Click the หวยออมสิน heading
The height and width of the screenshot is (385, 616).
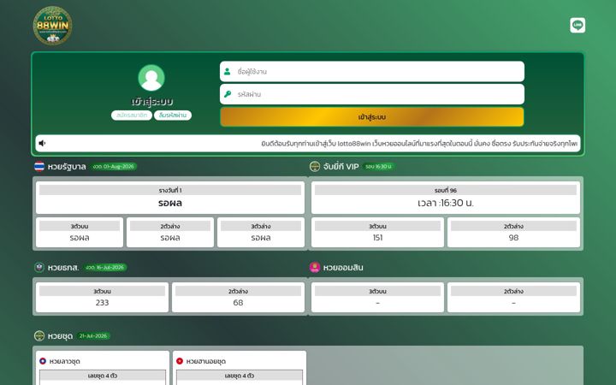click(x=343, y=268)
